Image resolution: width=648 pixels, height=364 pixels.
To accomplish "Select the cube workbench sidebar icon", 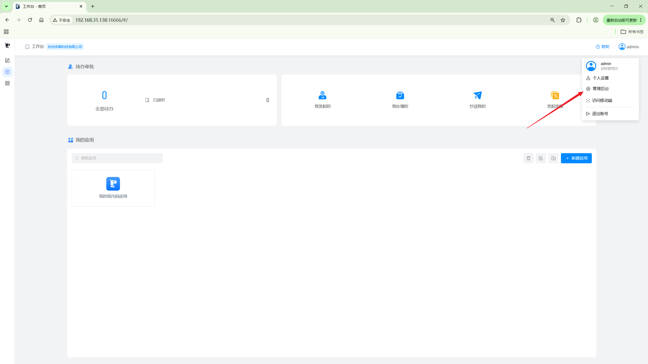I will pyautogui.click(x=7, y=72).
